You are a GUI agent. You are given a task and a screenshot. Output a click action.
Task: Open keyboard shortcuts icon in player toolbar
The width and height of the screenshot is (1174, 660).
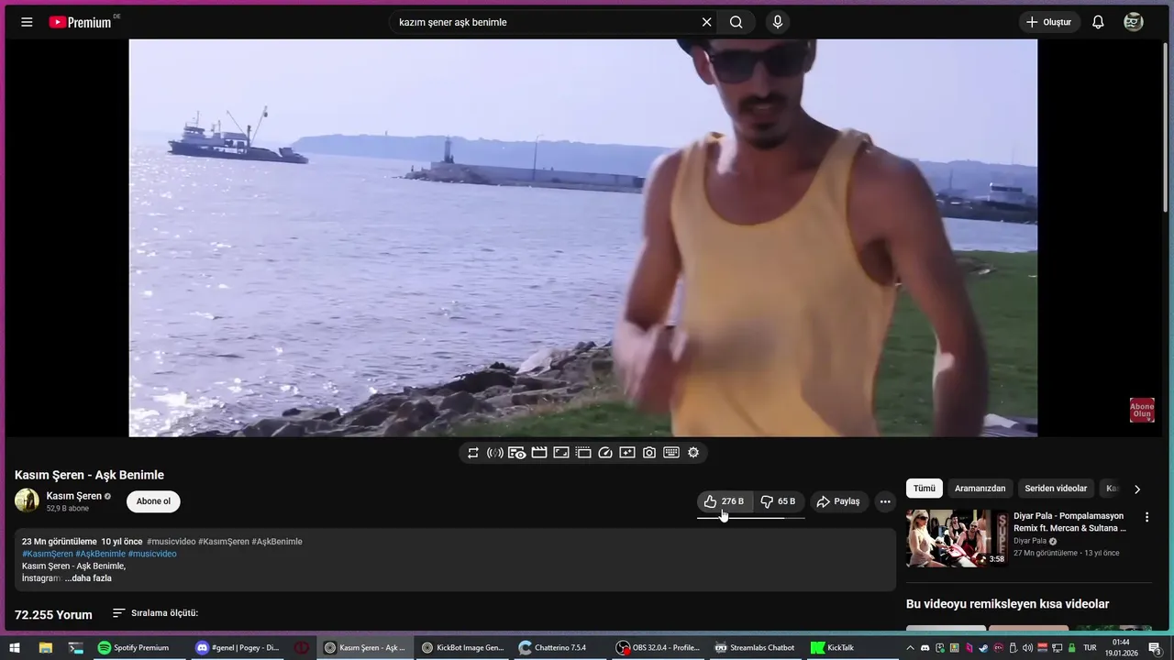pyautogui.click(x=671, y=453)
